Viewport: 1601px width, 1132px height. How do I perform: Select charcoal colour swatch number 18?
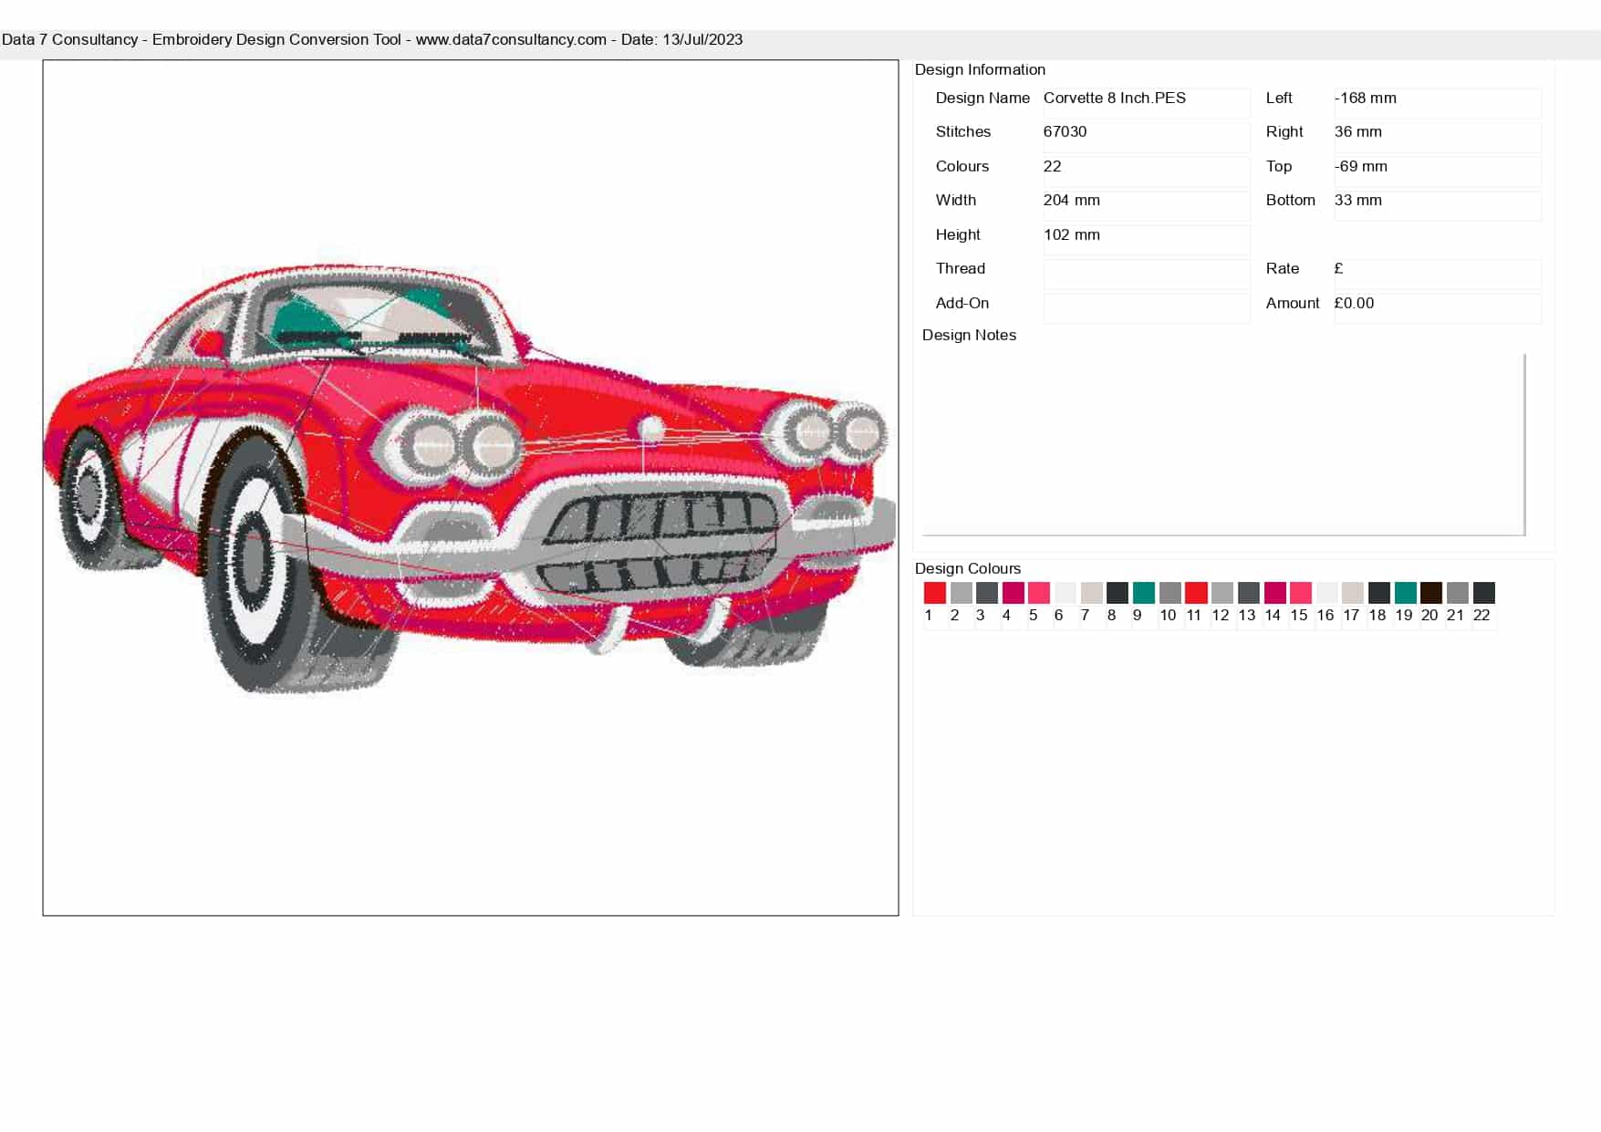point(1379,593)
